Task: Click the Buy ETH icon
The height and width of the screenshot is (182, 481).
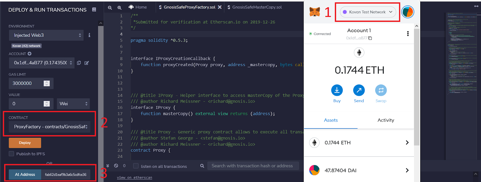Action: coord(337,90)
